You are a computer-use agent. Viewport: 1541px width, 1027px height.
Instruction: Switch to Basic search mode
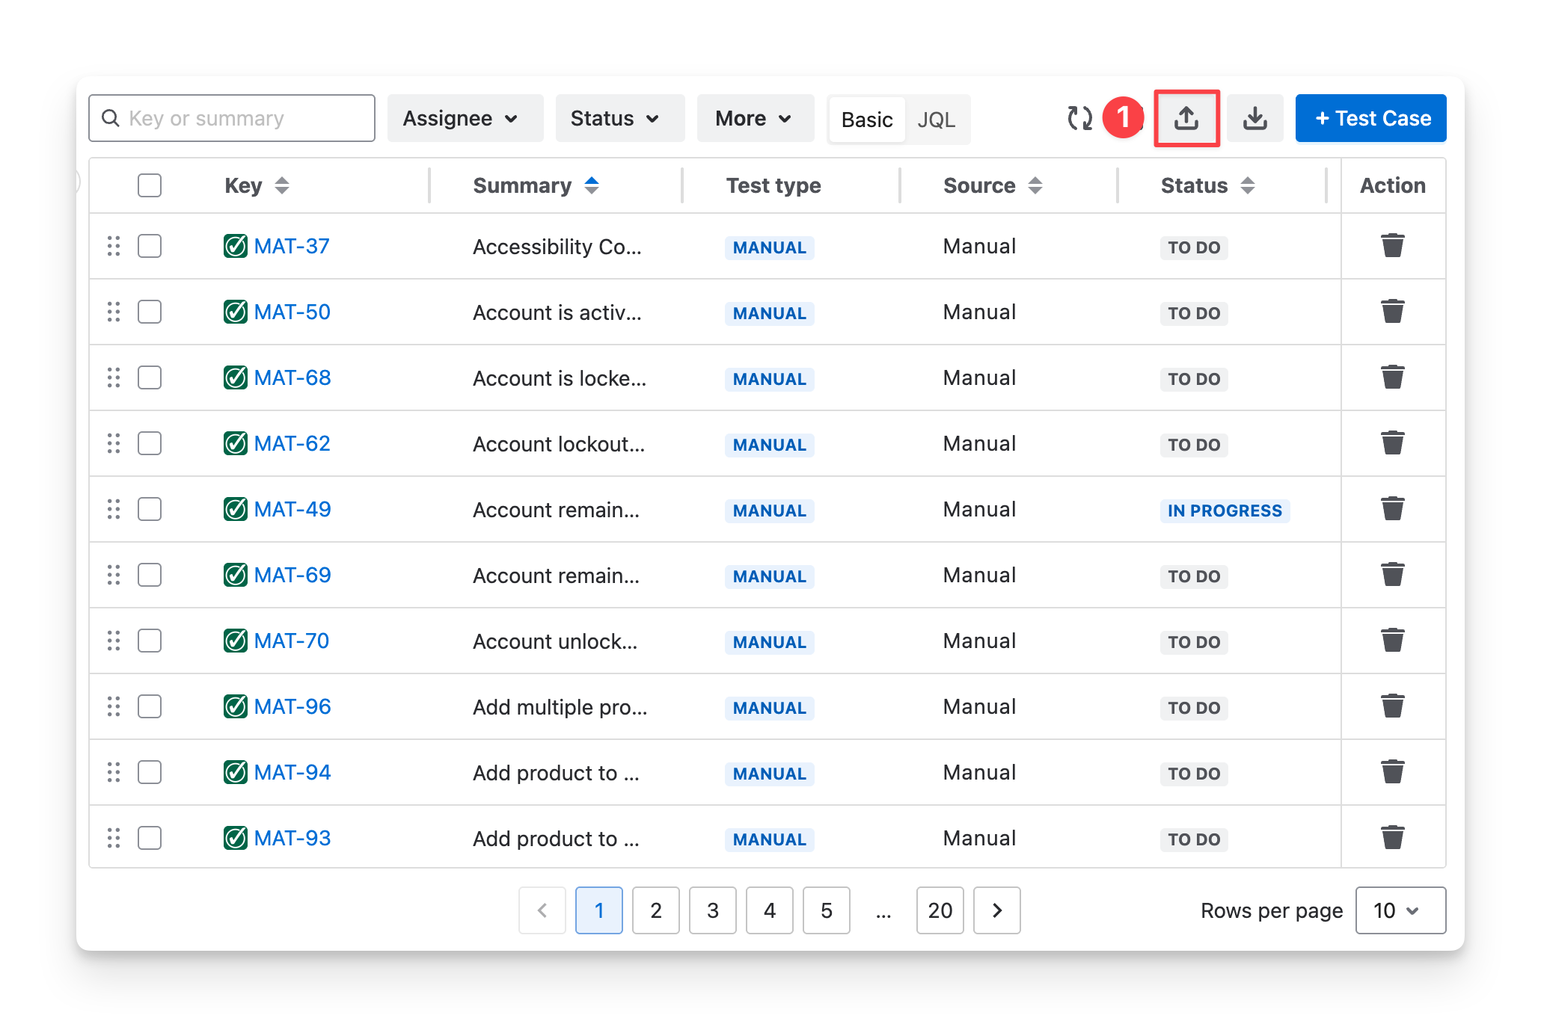(x=867, y=120)
